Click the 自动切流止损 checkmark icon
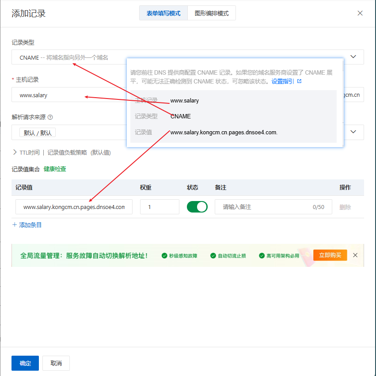 (x=213, y=256)
